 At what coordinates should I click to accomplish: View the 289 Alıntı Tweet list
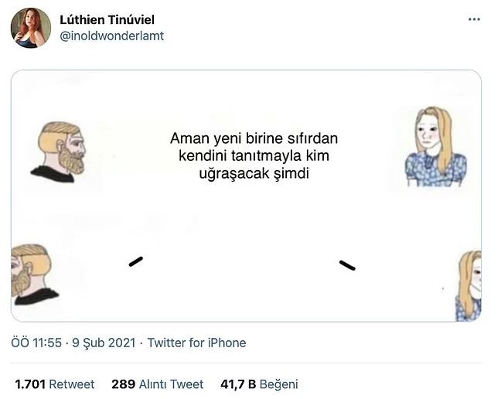click(157, 384)
